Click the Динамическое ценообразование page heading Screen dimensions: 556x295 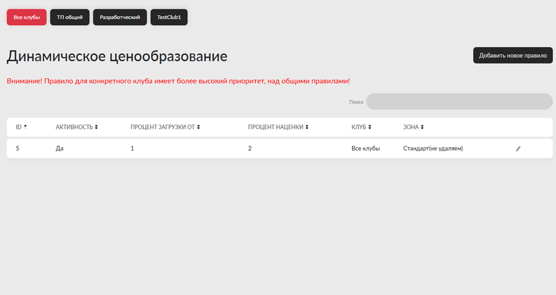click(117, 56)
